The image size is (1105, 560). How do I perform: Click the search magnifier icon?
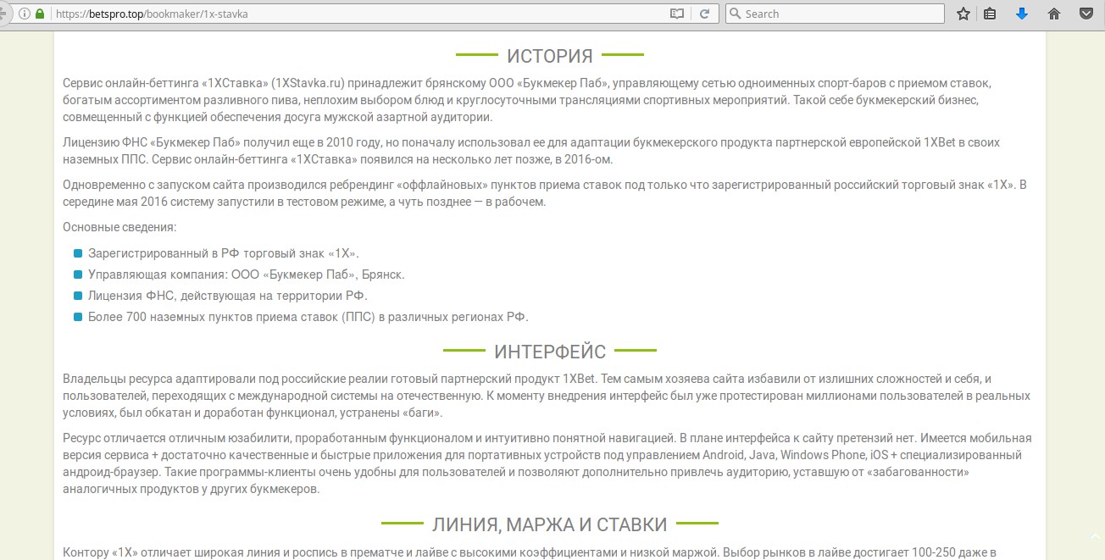735,14
